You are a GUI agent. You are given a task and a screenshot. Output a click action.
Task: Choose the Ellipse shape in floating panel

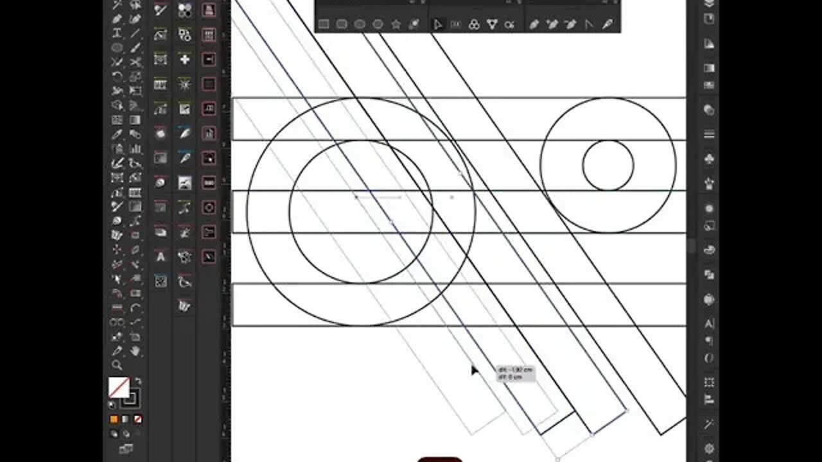(360, 24)
